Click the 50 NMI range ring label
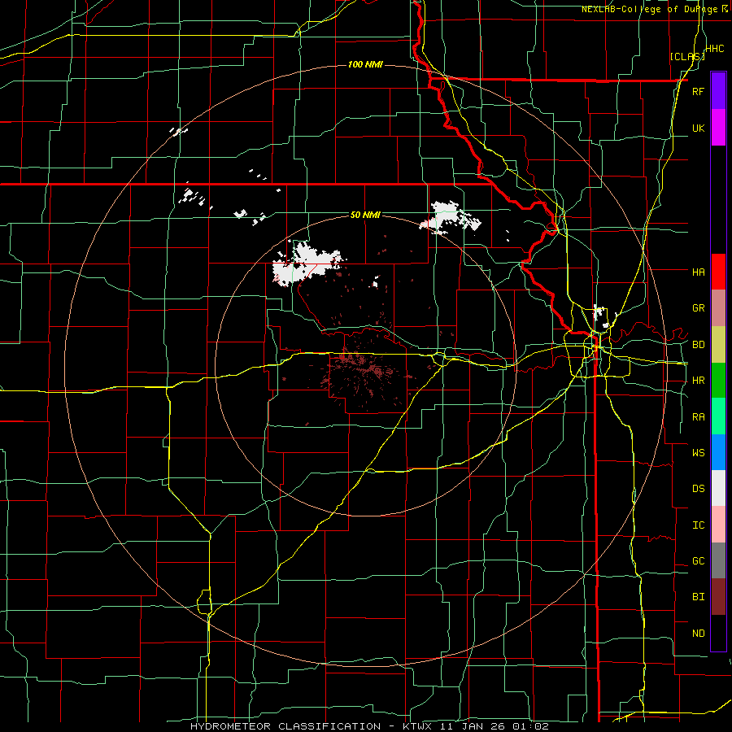 coord(365,215)
